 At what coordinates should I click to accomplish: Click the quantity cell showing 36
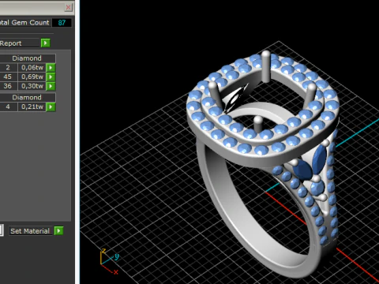coord(8,86)
